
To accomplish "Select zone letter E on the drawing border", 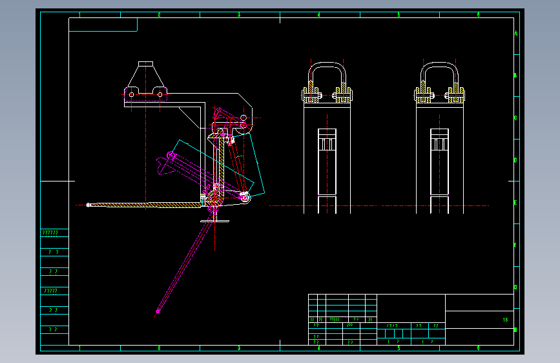I will (515, 203).
